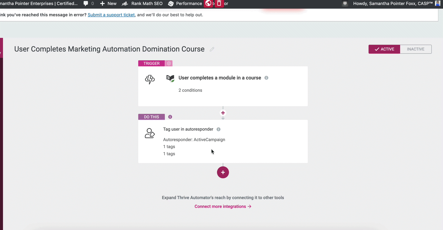This screenshot has width=443, height=230.
Task: Open the trigger settings gear icon
Action: (169, 63)
